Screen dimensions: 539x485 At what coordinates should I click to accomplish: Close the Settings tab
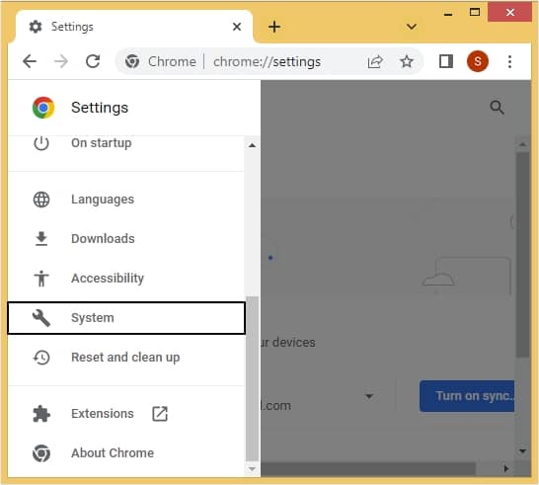pos(237,27)
